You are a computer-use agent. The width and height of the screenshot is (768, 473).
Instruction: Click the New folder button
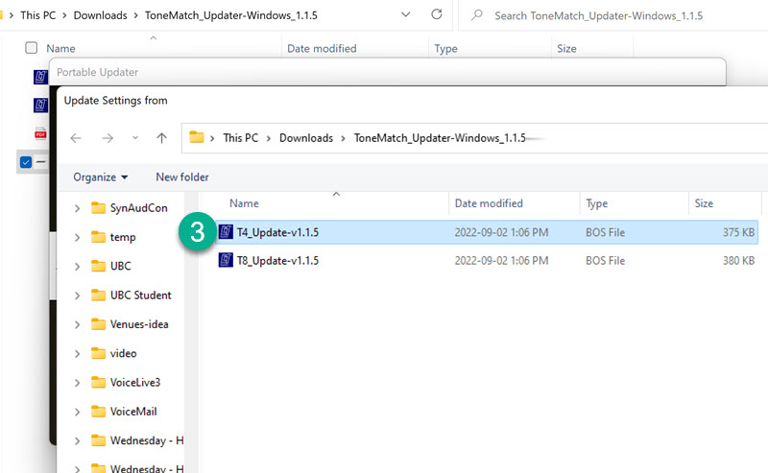coord(182,177)
